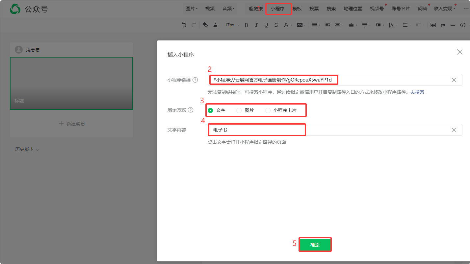Follow the 去搜索 link
The height and width of the screenshot is (264, 470).
(417, 92)
